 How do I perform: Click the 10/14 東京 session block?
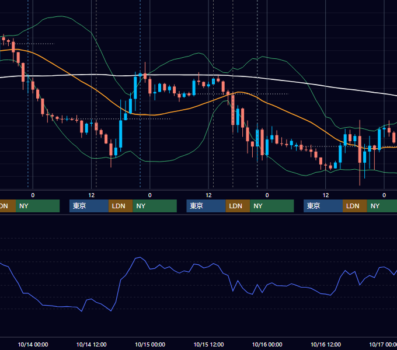(x=89, y=206)
